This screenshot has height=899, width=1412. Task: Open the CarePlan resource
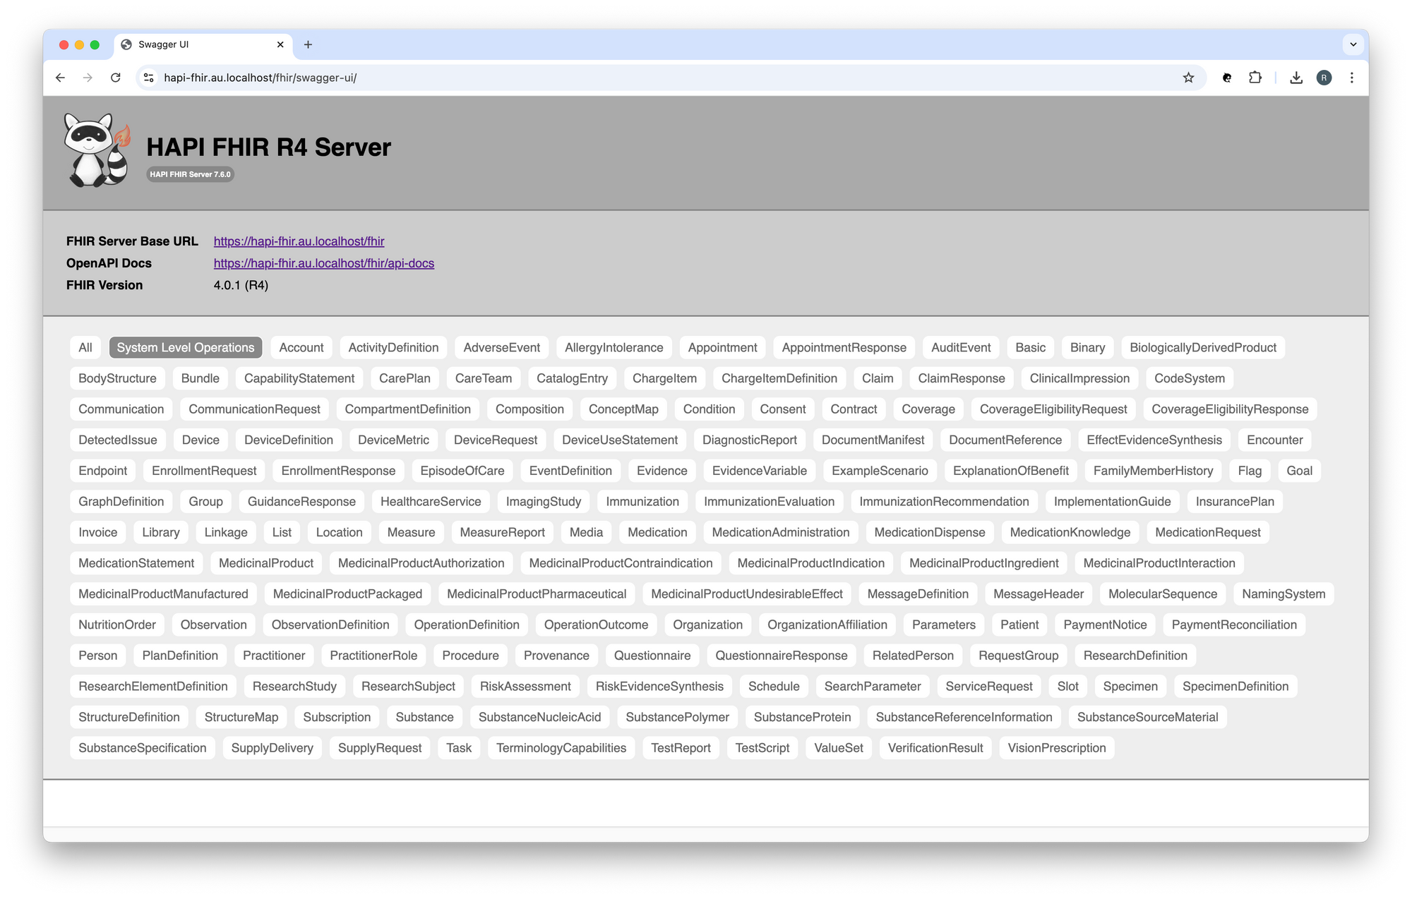point(405,379)
